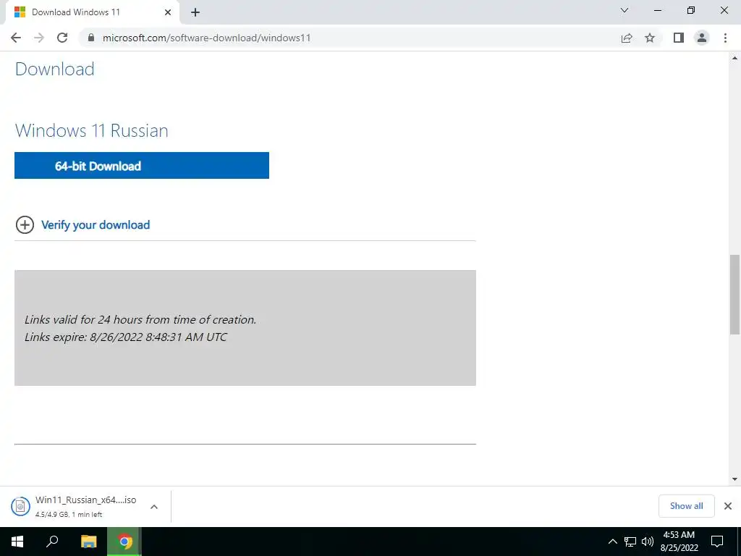
Task: Click the 64-bit Download button
Action: tap(142, 166)
